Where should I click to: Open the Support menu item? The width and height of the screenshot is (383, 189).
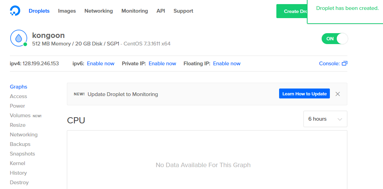click(183, 11)
